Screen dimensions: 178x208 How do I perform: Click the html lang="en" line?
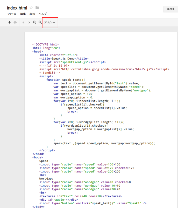(x=46, y=48)
